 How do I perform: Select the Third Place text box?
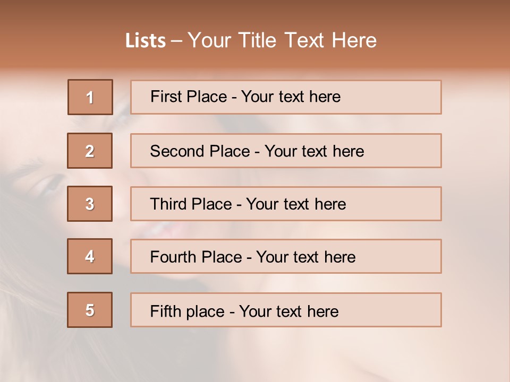[x=286, y=204]
